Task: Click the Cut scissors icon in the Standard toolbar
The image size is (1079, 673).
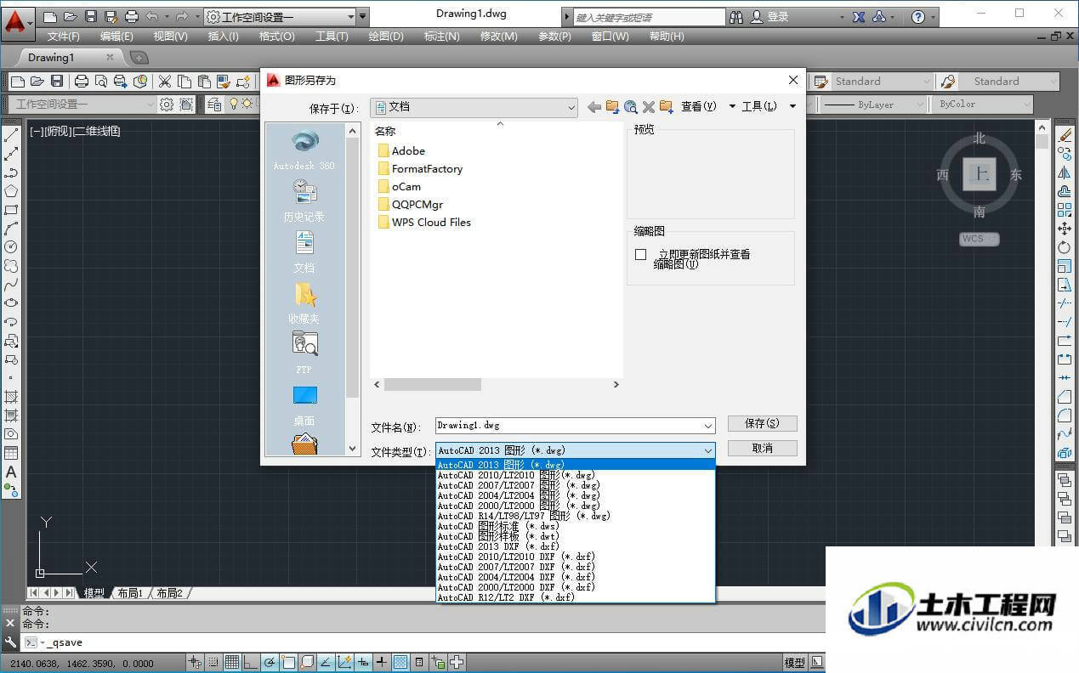Action: [164, 82]
